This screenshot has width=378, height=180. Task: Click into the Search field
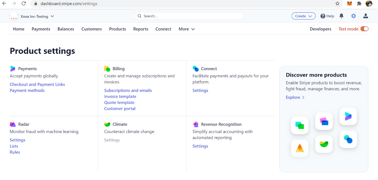coord(189,16)
